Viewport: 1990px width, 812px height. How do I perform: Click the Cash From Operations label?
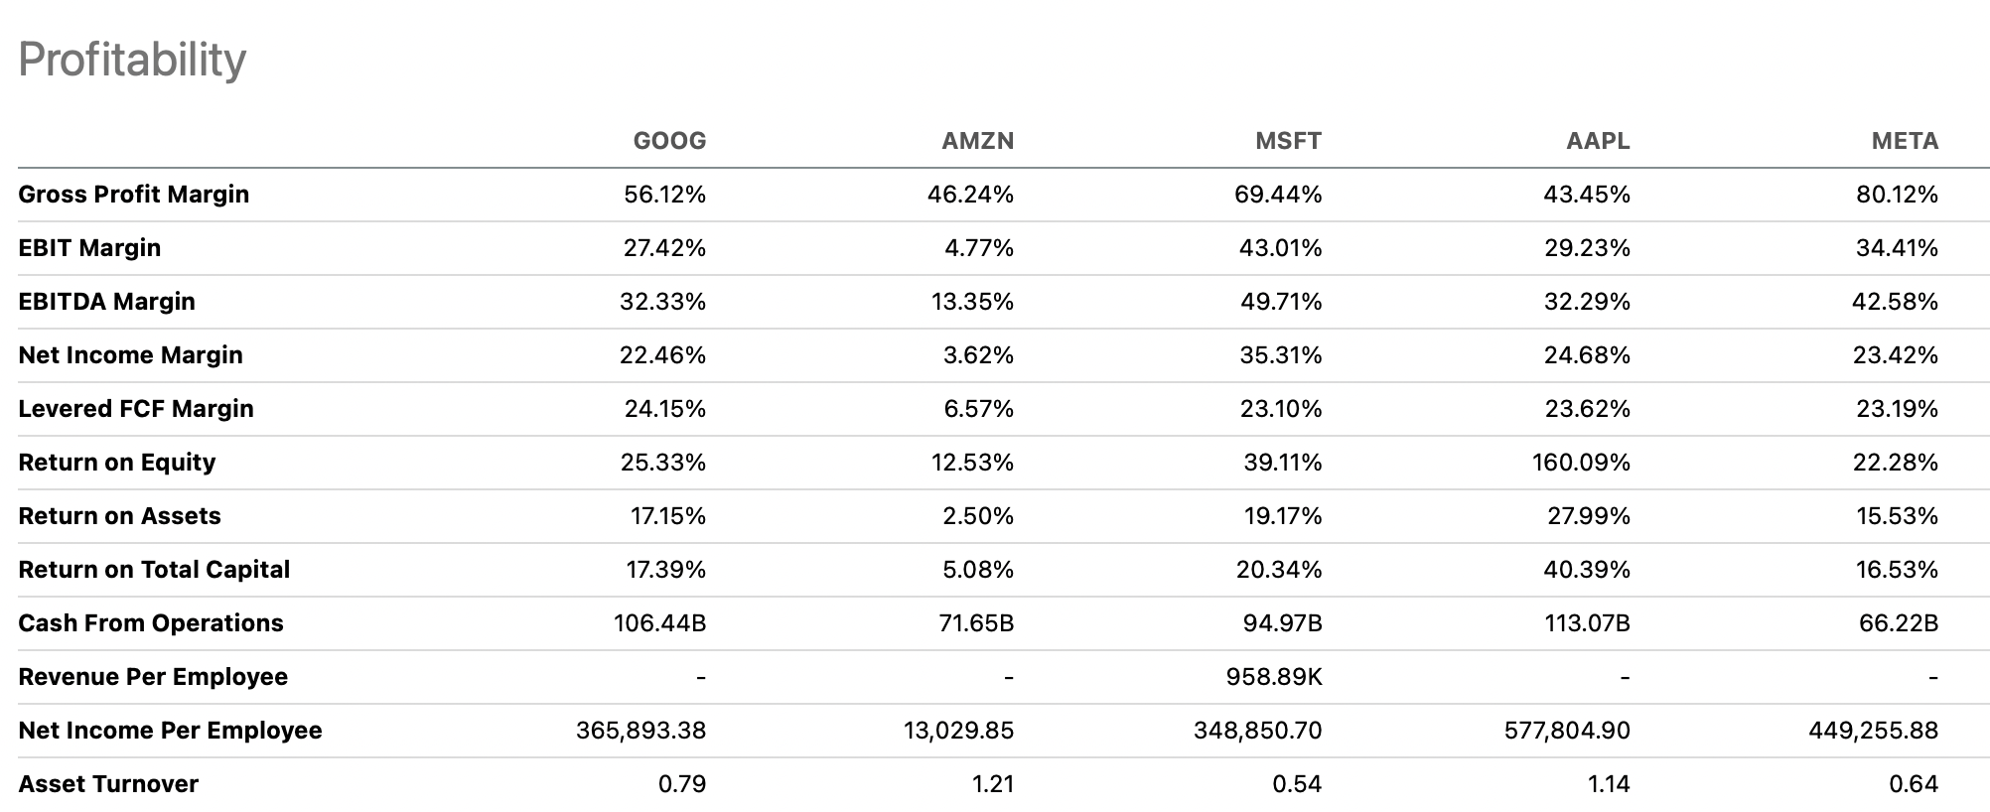(151, 623)
